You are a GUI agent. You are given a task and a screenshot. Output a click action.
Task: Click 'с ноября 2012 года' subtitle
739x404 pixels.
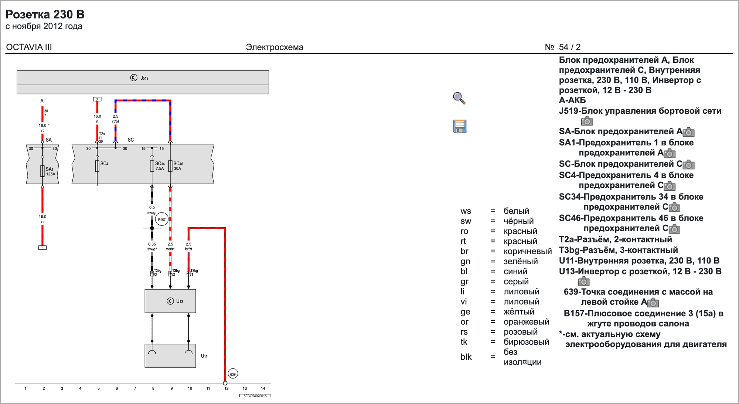coord(44,26)
